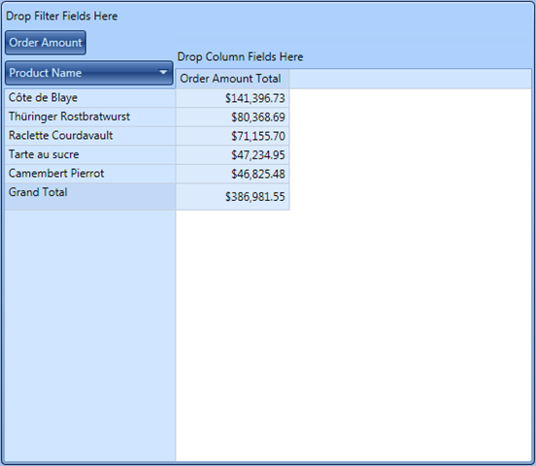This screenshot has height=466, width=536.
Task: Select the Thüringer Rostbratwurst row
Action: tap(90, 116)
